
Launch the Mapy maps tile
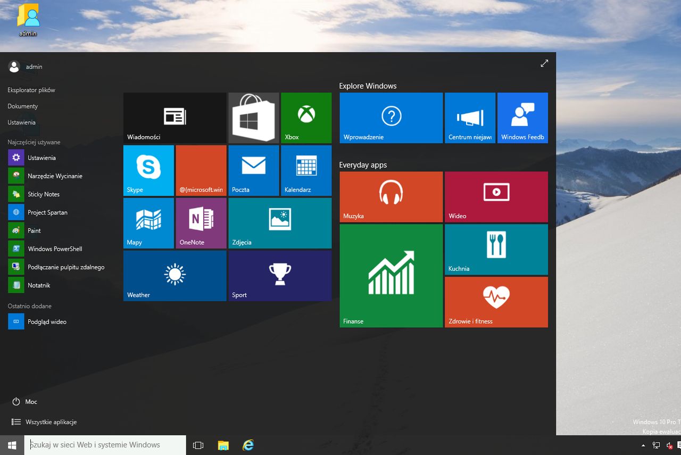coord(148,223)
